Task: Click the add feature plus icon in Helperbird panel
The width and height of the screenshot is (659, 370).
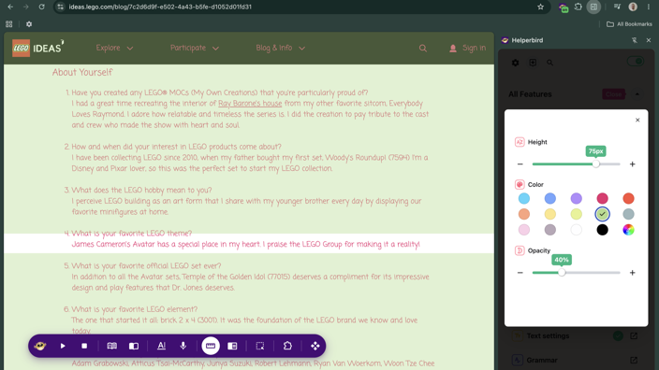Action: tap(533, 63)
